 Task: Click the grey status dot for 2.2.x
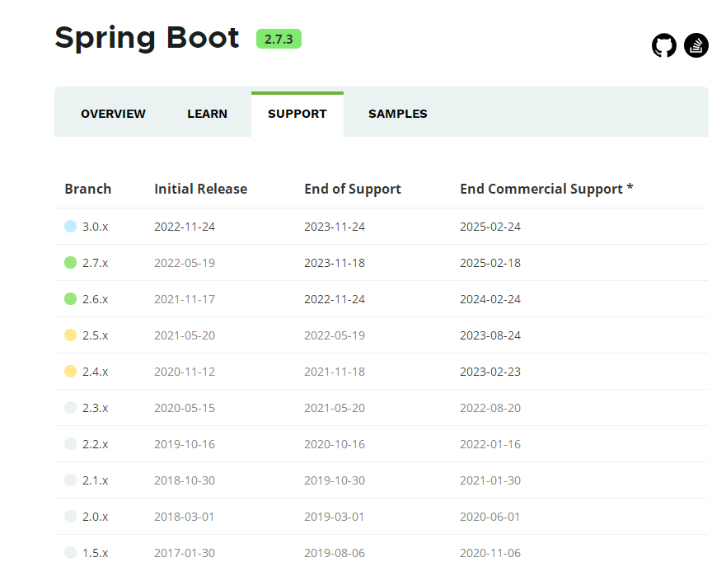pyautogui.click(x=70, y=443)
